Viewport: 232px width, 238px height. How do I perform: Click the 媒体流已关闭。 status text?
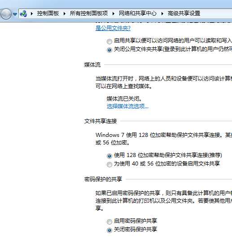tap(124, 99)
